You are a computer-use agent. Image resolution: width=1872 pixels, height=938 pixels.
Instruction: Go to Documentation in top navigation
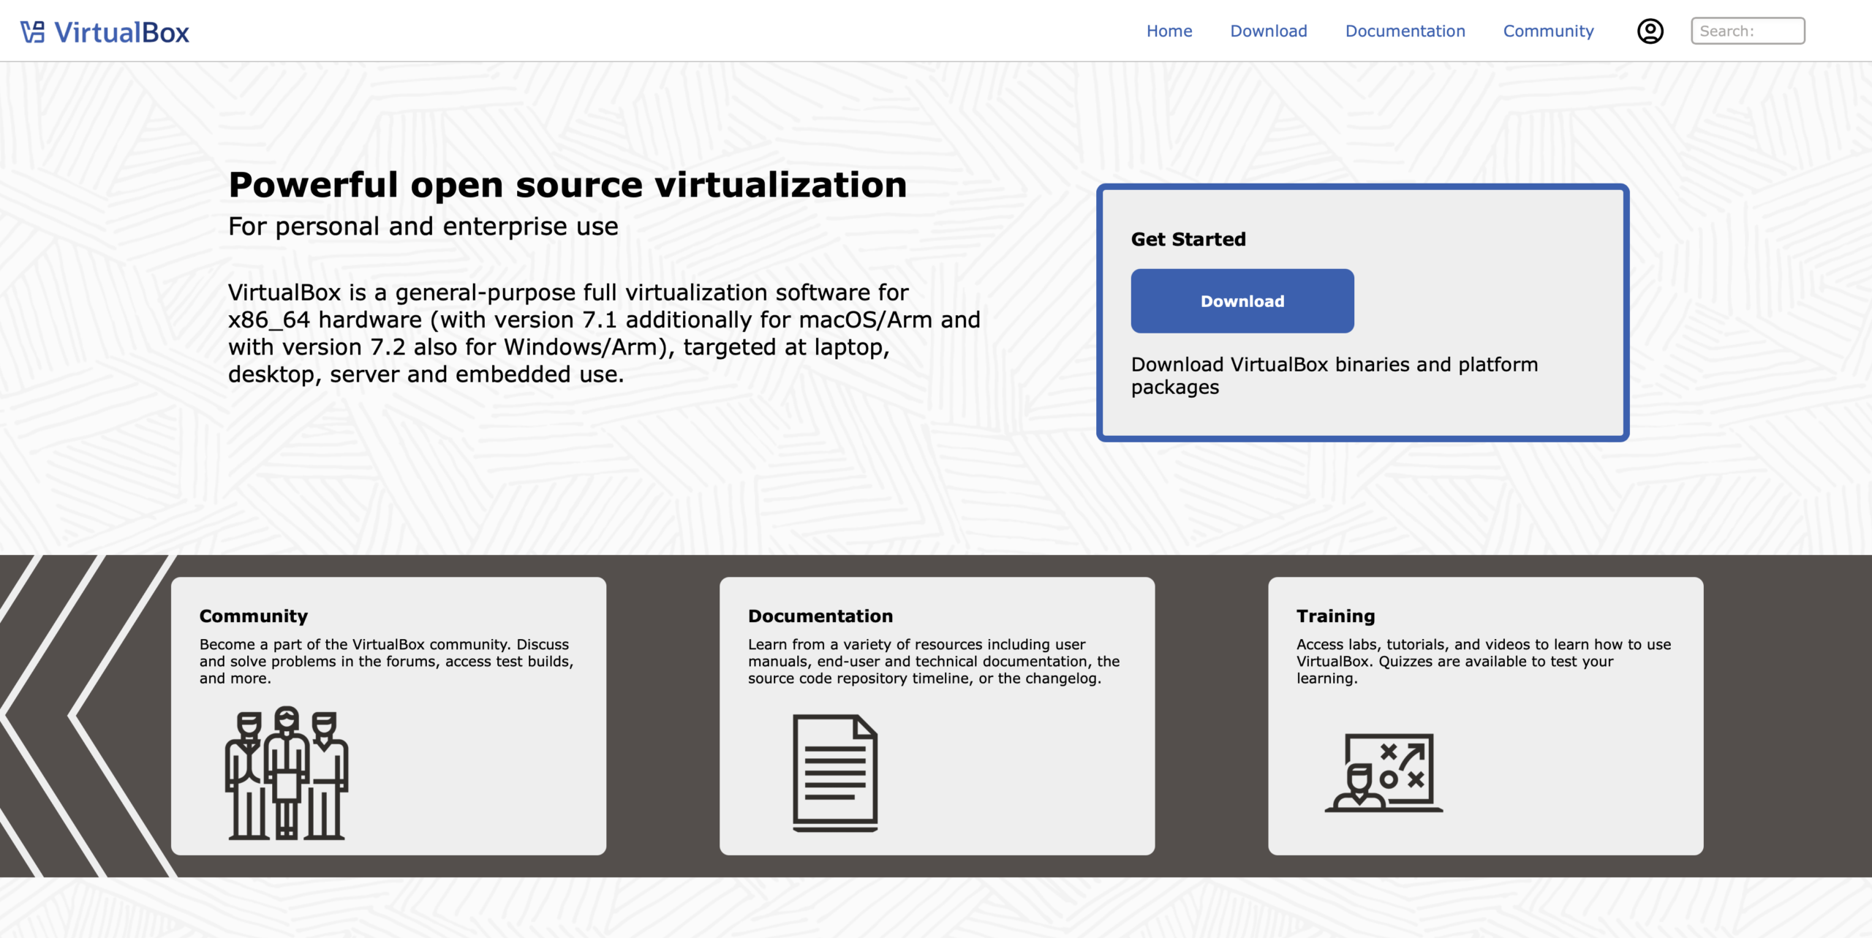click(1405, 31)
